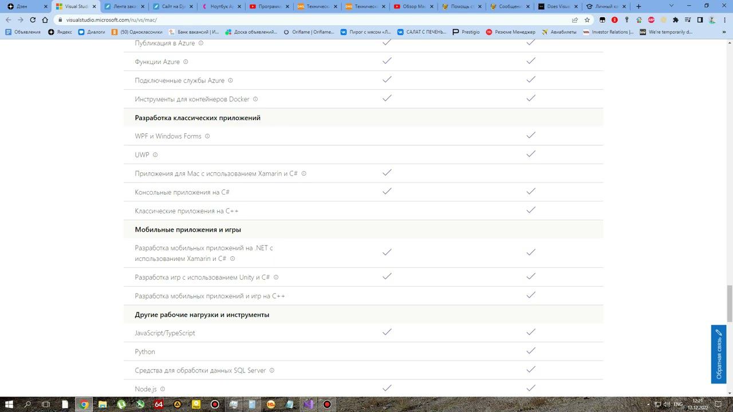Show hidden tray icons chevron
The width and height of the screenshot is (733, 412).
coord(649,404)
